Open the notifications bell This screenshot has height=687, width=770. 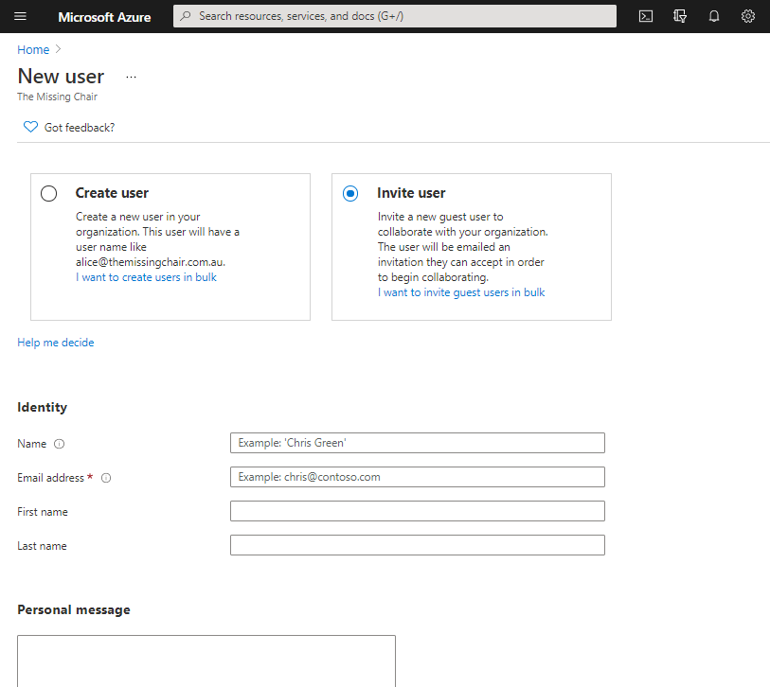714,16
